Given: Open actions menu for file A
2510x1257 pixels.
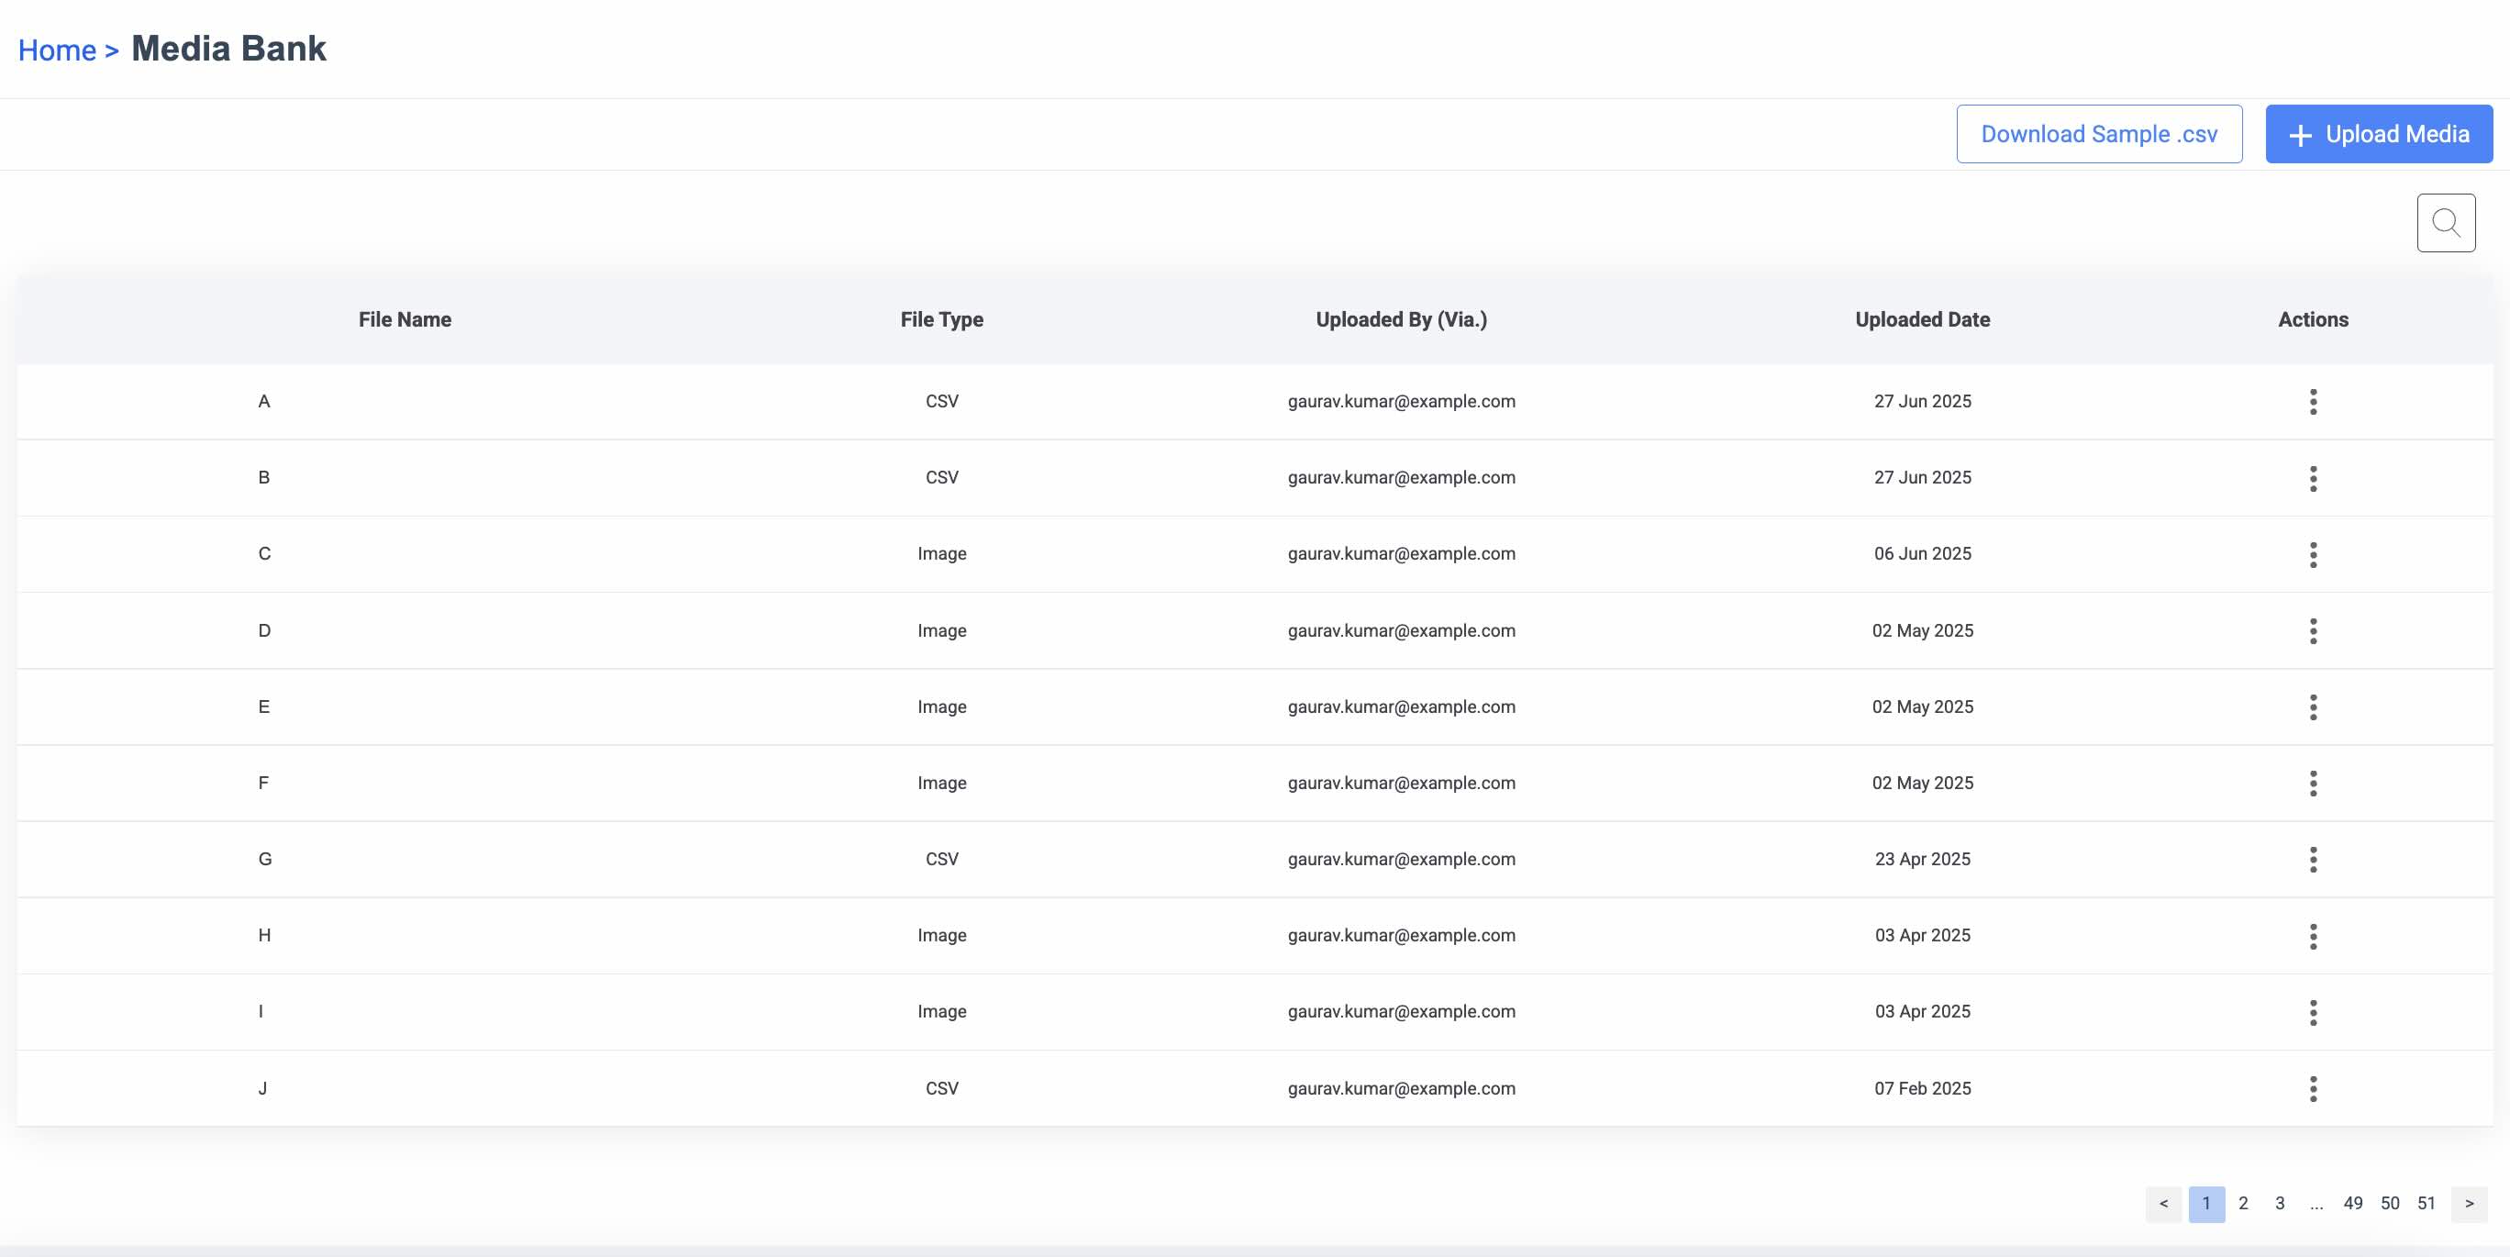Looking at the screenshot, I should (2312, 402).
